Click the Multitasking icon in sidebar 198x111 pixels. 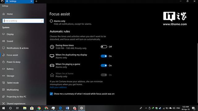click(x=3, y=90)
